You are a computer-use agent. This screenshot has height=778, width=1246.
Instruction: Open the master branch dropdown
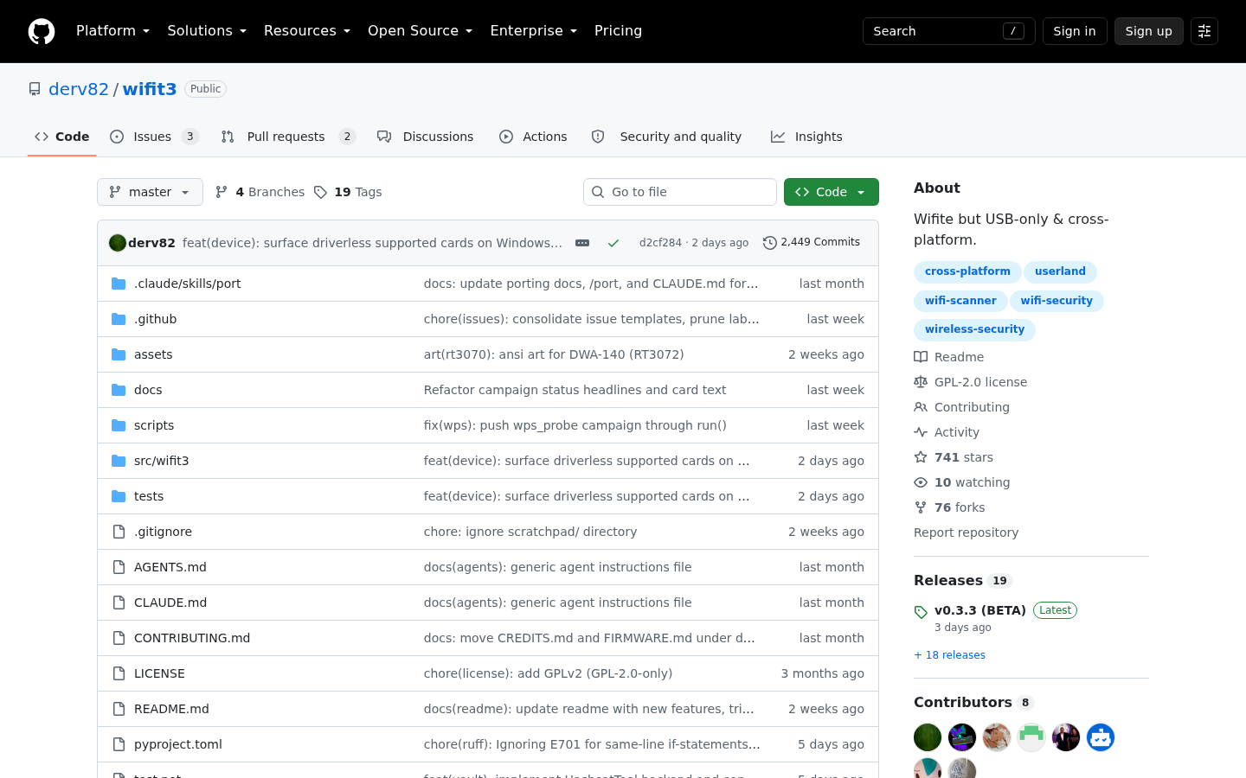(x=150, y=192)
